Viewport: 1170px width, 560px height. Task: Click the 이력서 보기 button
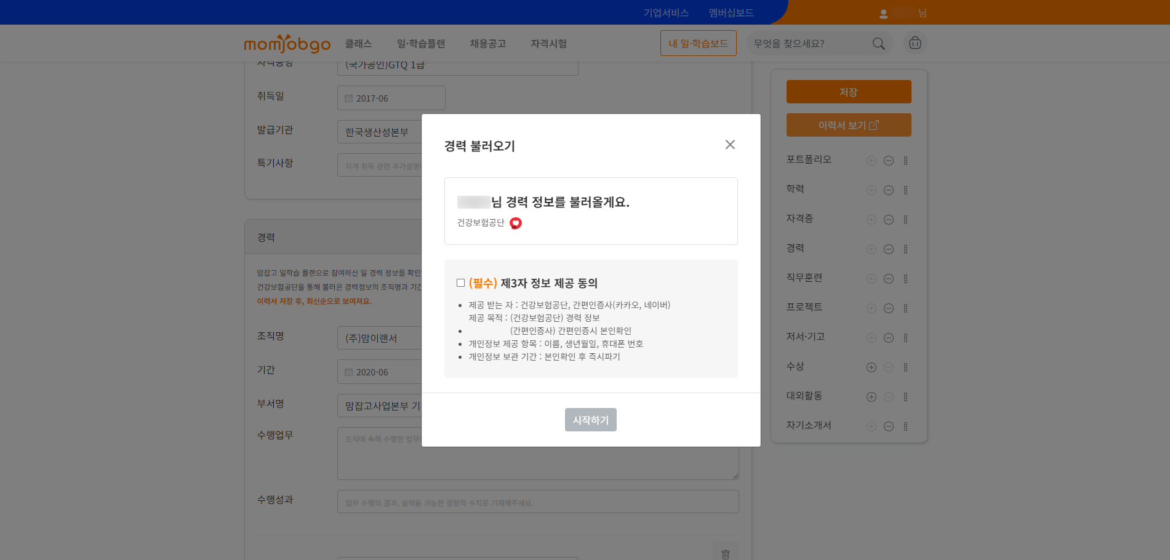pos(848,125)
